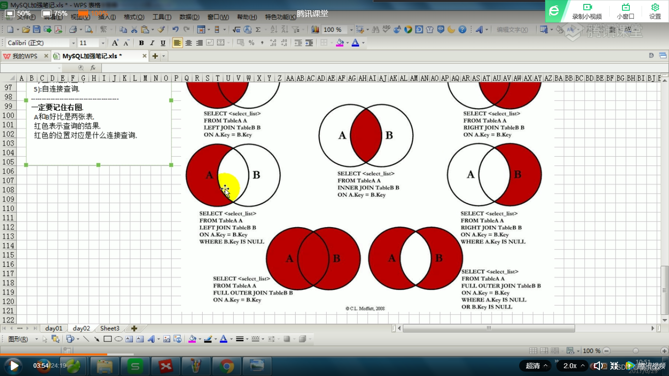Screen dimensions: 669x376
Task: Save the workbook with the floppy disk icon
Action: pyautogui.click(x=37, y=30)
